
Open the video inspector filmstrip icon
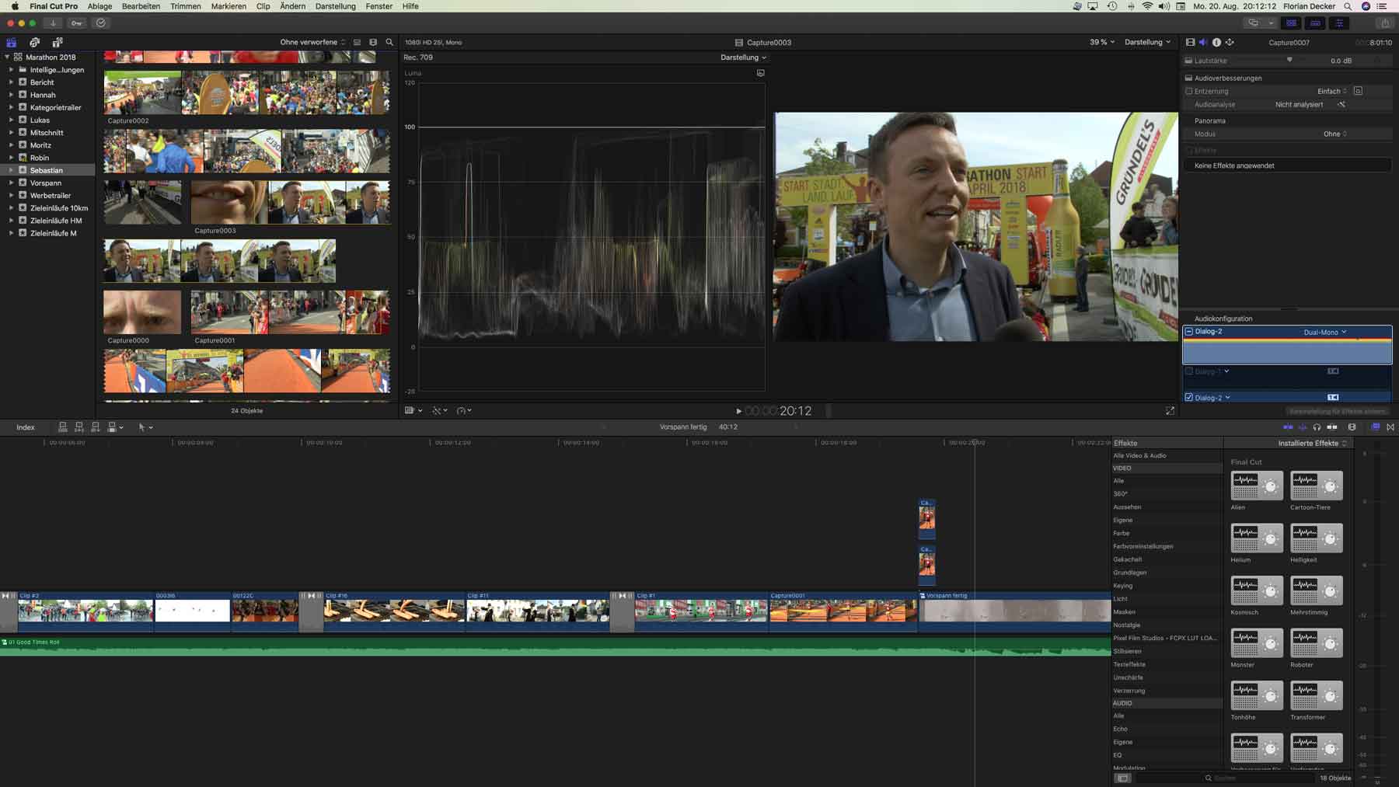[1190, 42]
